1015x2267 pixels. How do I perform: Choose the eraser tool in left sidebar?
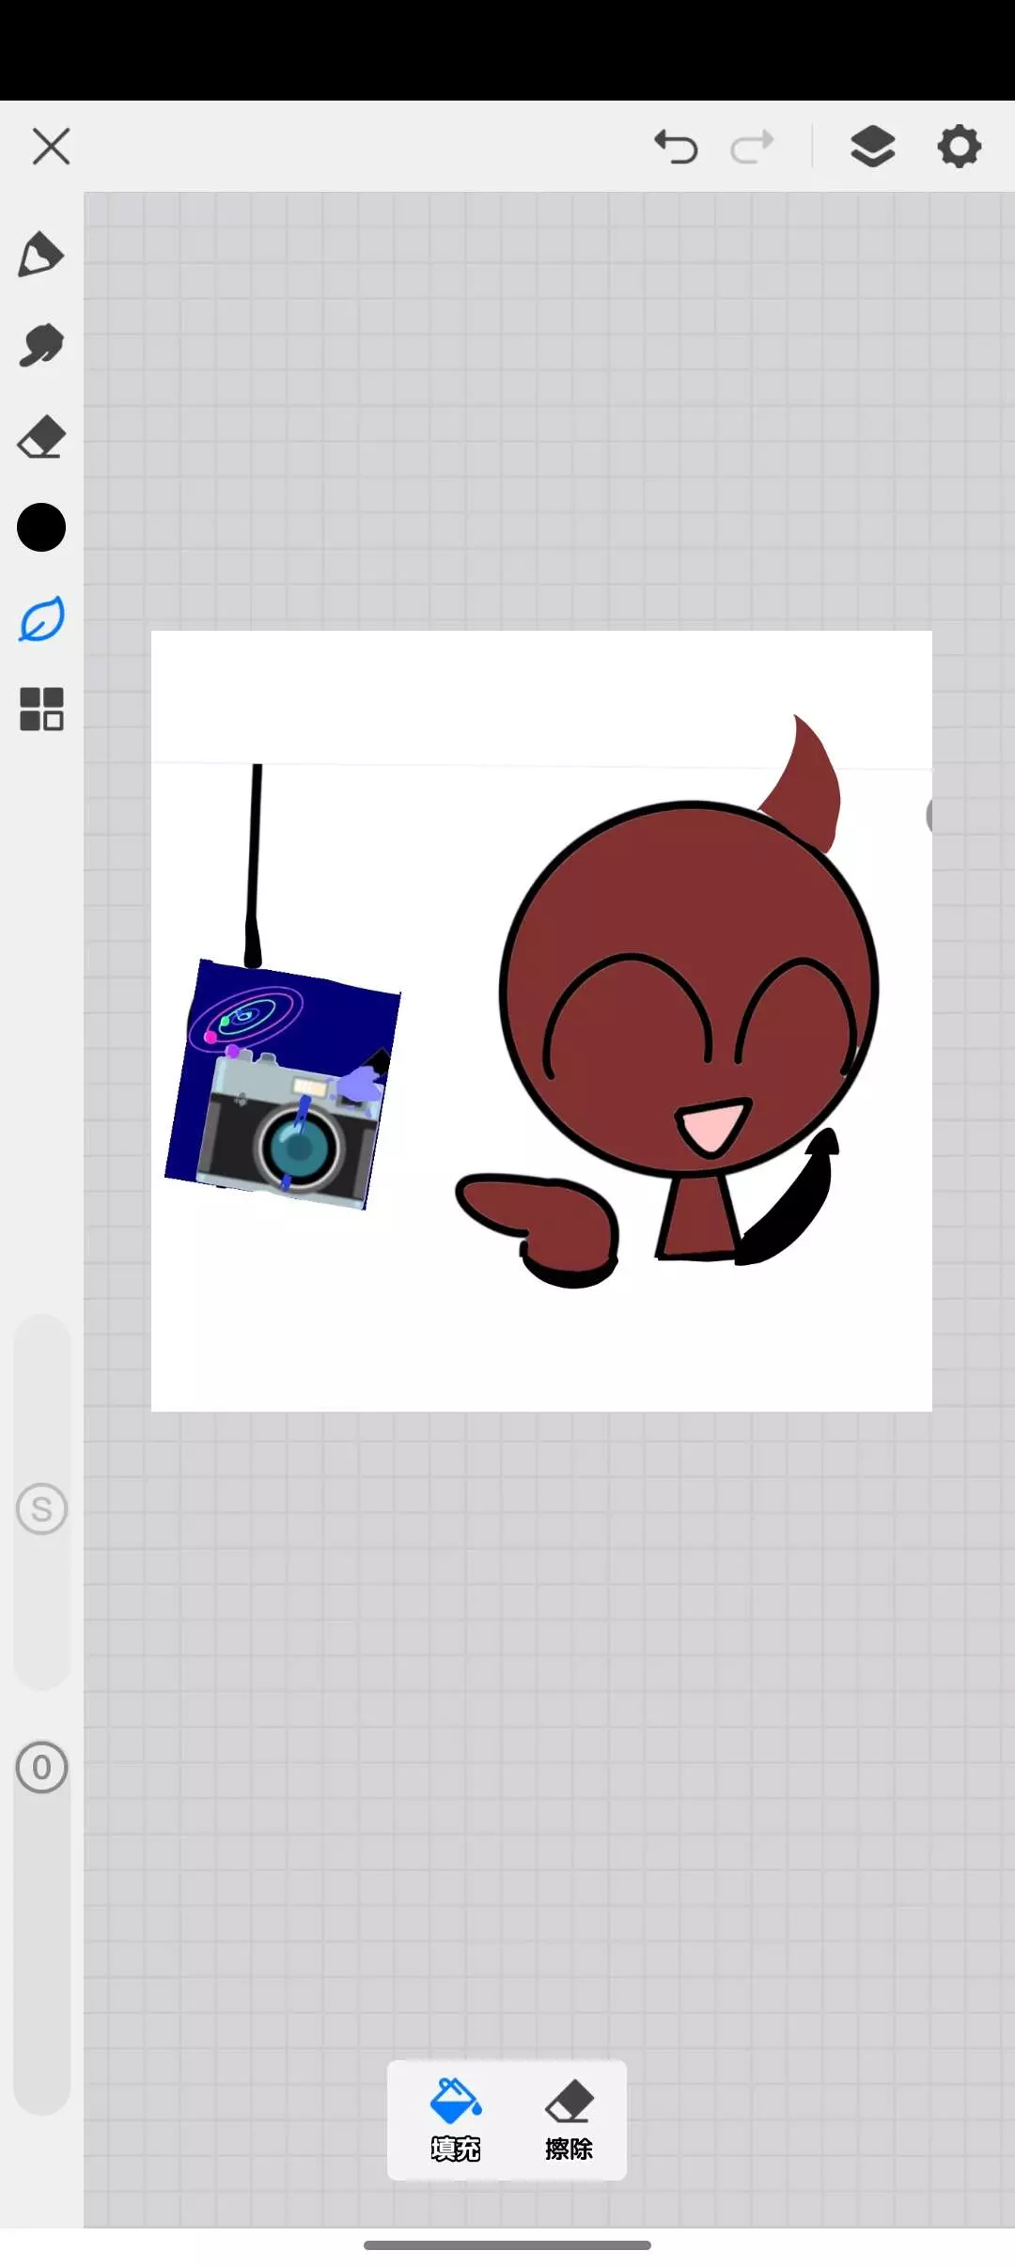pyautogui.click(x=40, y=438)
